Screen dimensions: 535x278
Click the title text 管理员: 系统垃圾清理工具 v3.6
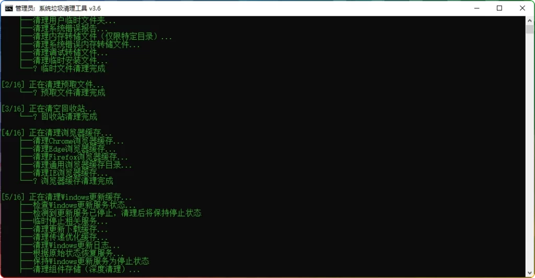pos(58,8)
